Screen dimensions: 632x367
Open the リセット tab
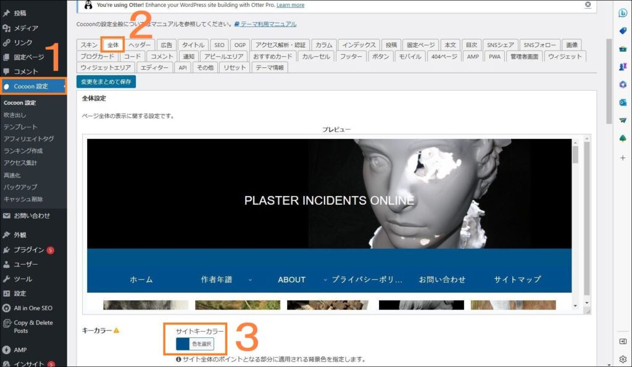click(x=235, y=67)
